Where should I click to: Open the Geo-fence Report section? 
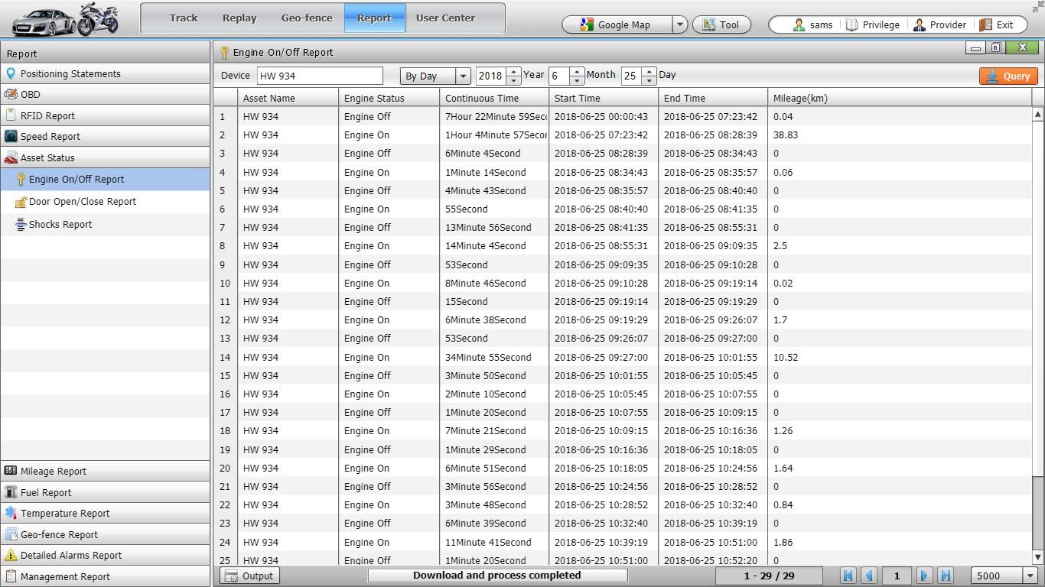106,535
